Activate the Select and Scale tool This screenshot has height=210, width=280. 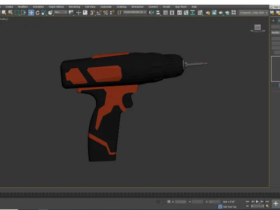tap(44, 13)
